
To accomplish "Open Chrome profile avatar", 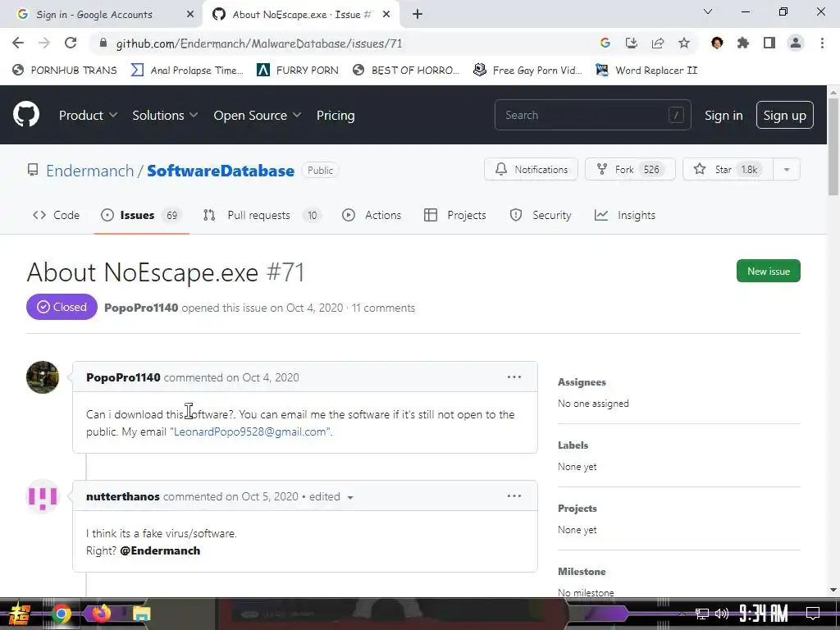I will click(796, 43).
